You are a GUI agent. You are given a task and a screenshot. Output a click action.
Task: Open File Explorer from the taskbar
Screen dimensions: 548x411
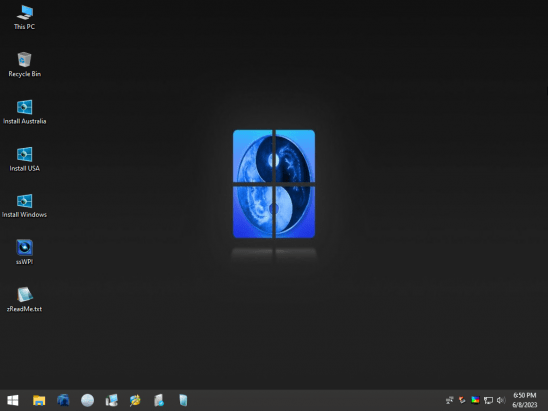point(39,400)
